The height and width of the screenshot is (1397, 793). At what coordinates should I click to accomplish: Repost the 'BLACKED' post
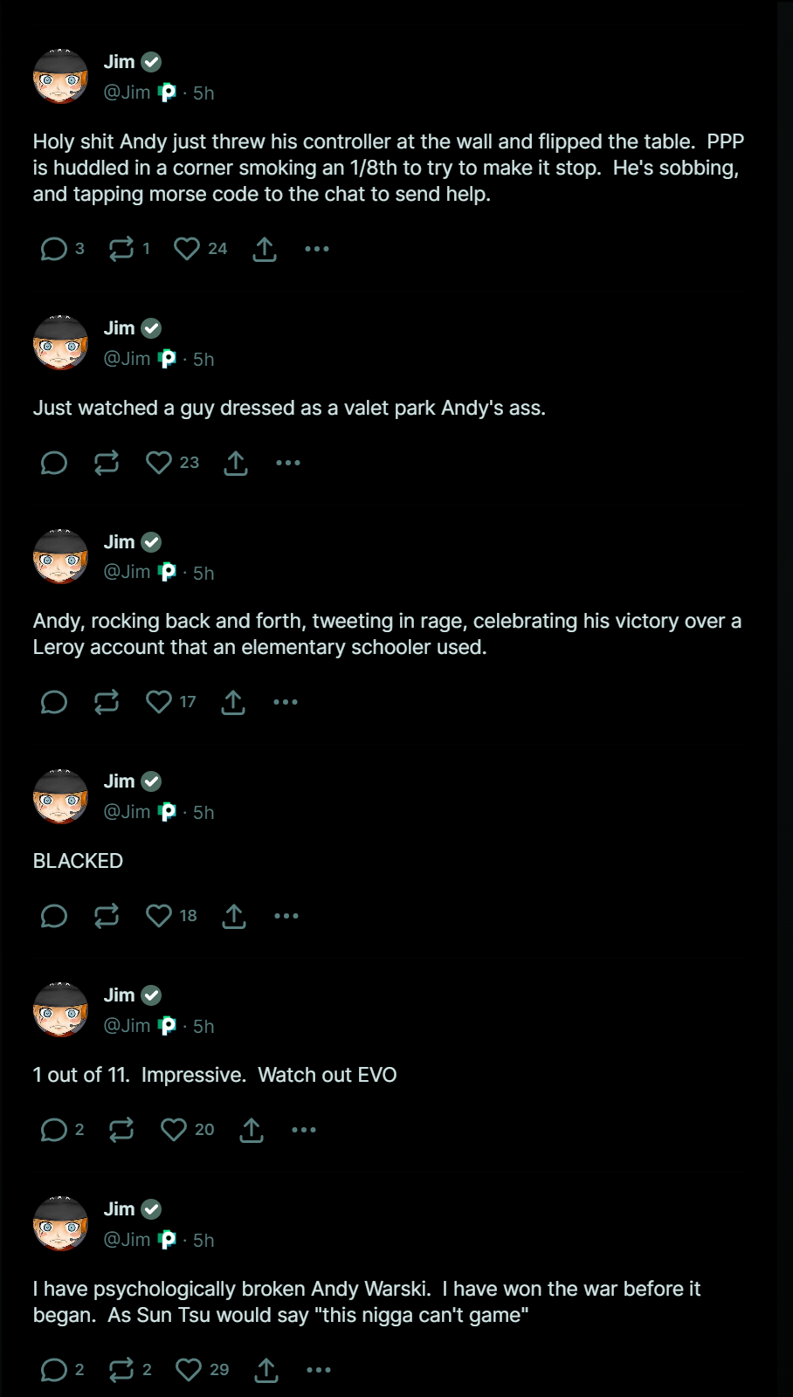coord(107,916)
